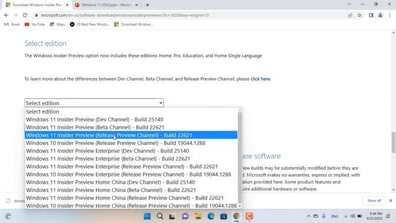The height and width of the screenshot is (223, 396).
Task: Bookmark this page with star icon
Action: (x=359, y=15)
